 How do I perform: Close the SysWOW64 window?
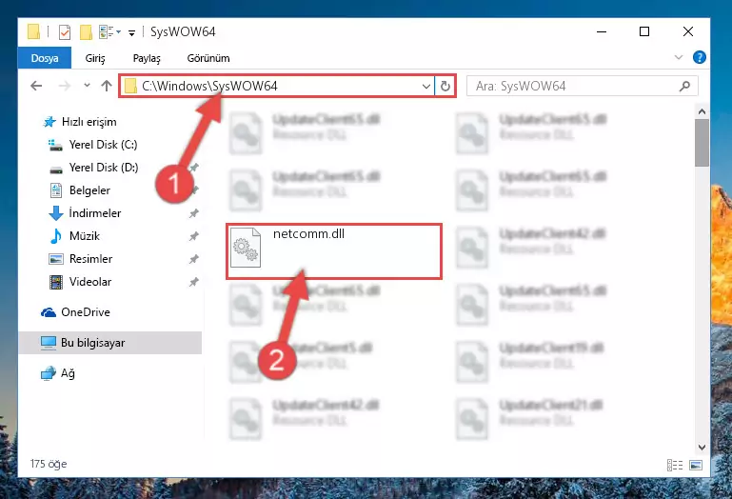click(x=688, y=31)
